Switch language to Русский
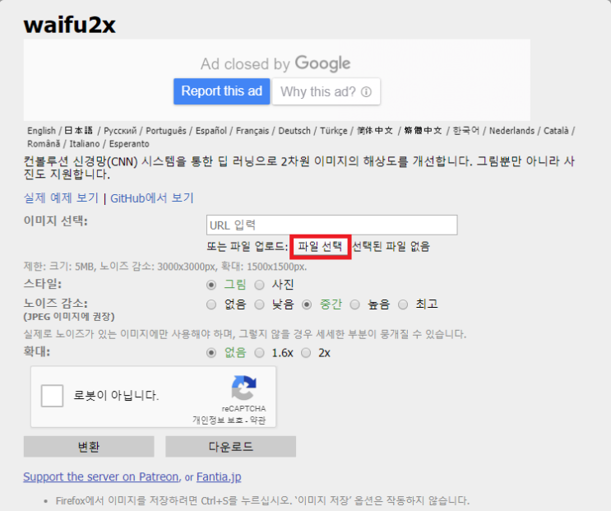Screen dimensions: 611x511 point(120,131)
